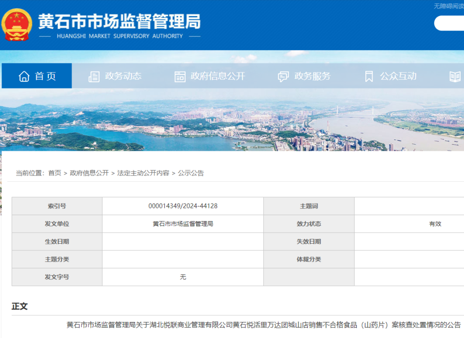Click the index number 000014349/2024-44128
This screenshot has width=464, height=338.
[x=183, y=206]
